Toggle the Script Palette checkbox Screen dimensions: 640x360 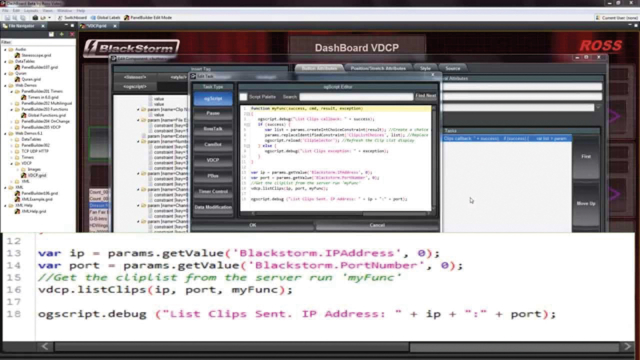[243, 96]
